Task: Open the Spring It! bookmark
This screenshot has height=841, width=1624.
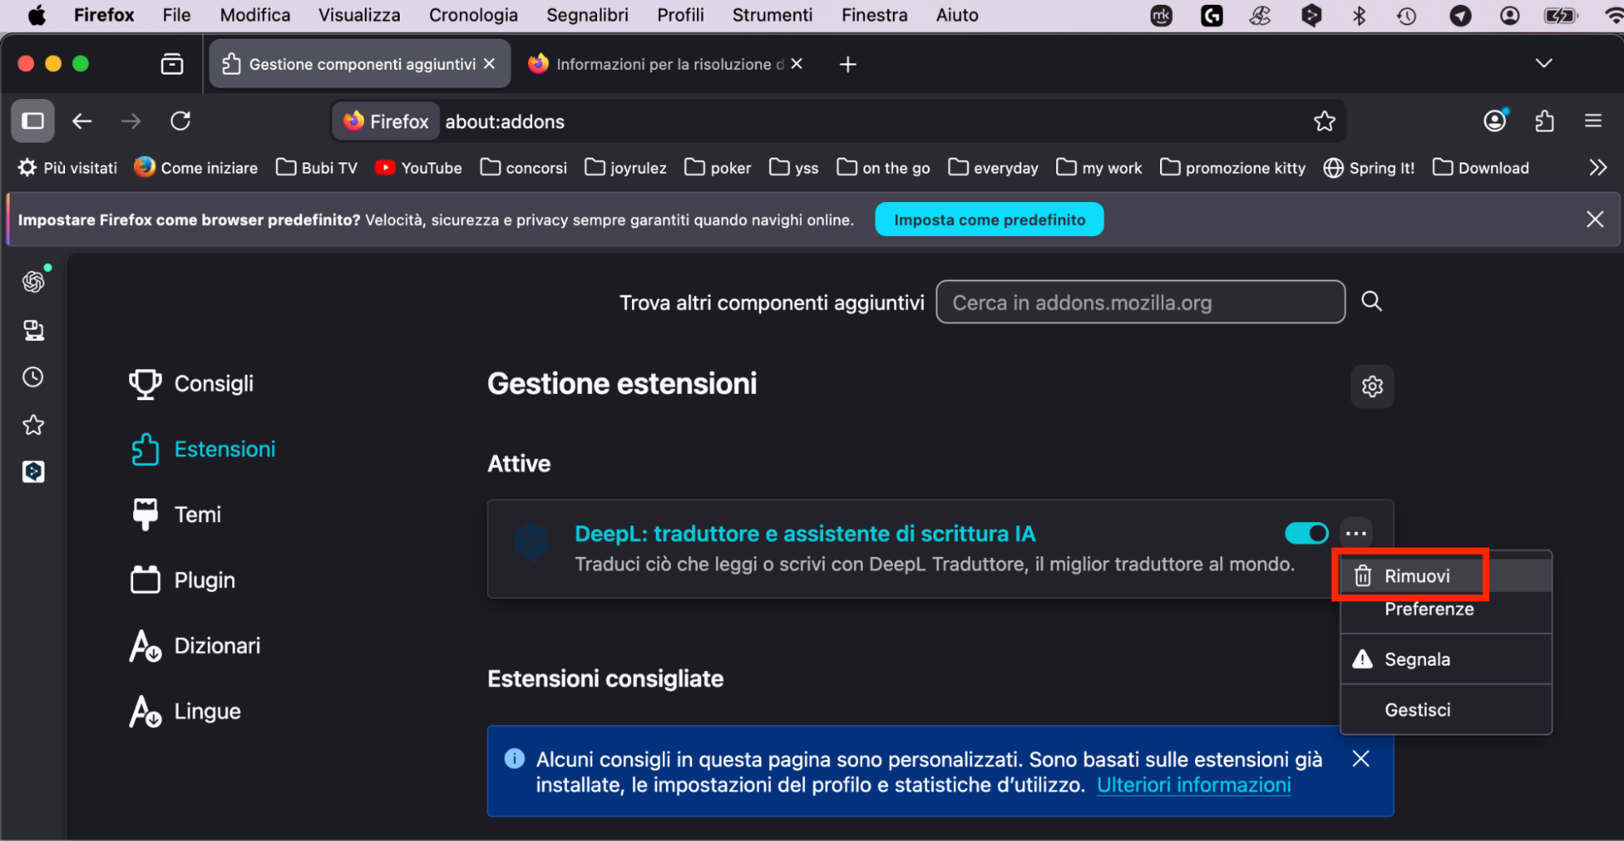Action: click(1369, 167)
